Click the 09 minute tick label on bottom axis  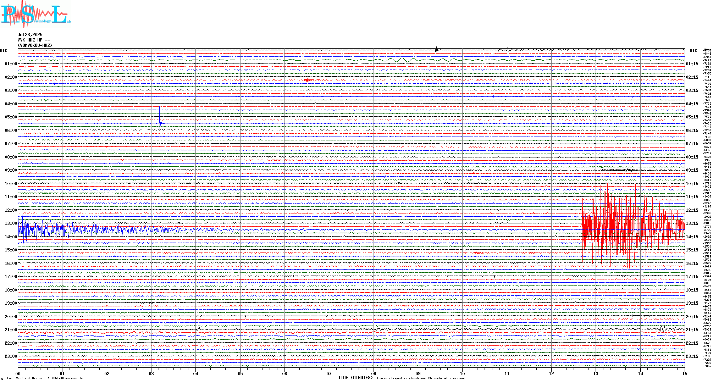418,373
